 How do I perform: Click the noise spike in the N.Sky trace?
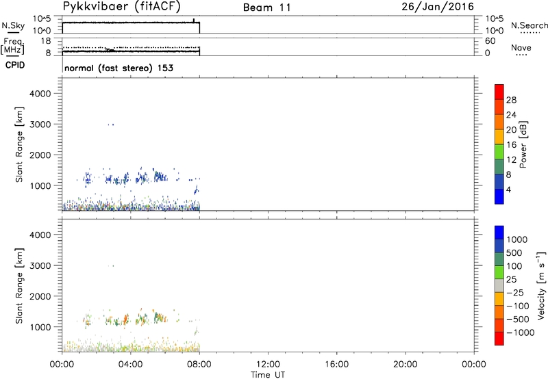tap(194, 21)
